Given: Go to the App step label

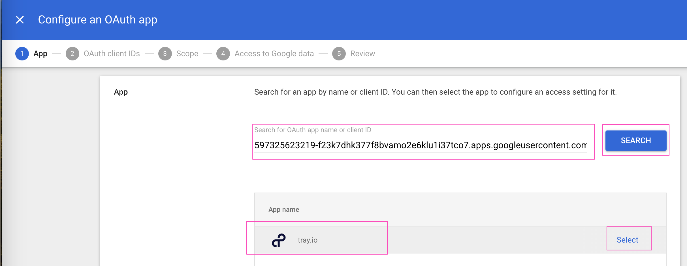Looking at the screenshot, I should [40, 54].
